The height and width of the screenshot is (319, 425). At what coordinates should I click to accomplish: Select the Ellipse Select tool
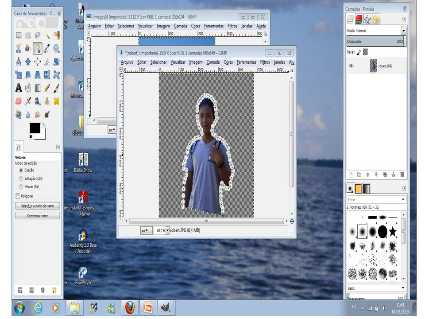[28, 35]
